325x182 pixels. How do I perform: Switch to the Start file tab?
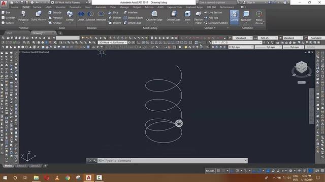click(x=9, y=33)
